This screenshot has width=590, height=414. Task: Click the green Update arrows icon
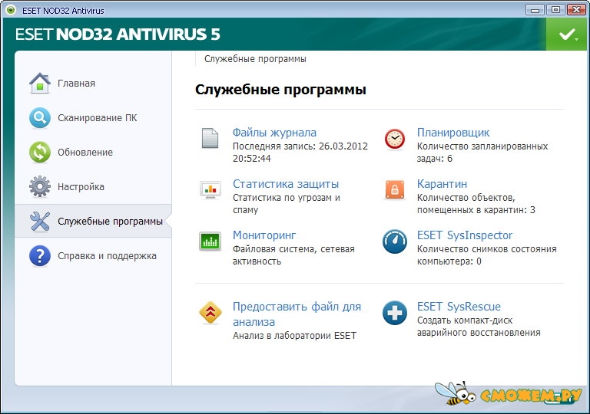tap(39, 152)
